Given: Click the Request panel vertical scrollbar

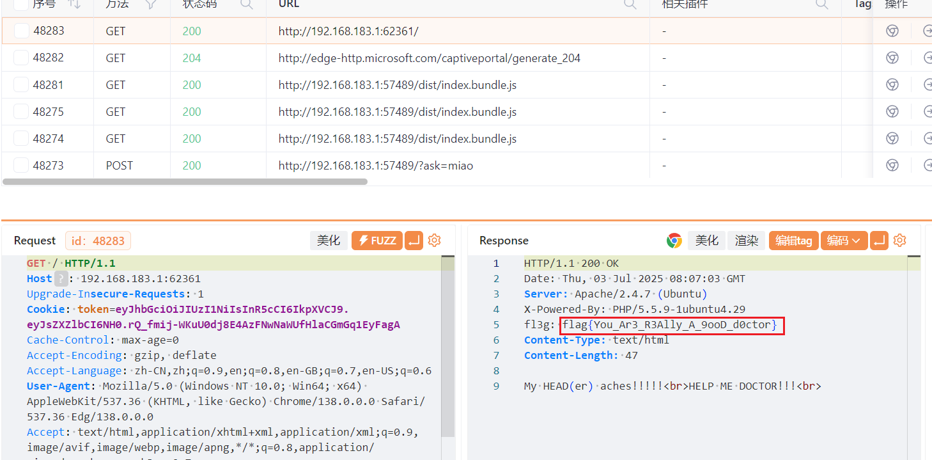Looking at the screenshot, I should pos(448,345).
